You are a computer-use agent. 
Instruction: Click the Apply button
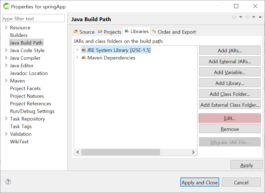coord(247,165)
